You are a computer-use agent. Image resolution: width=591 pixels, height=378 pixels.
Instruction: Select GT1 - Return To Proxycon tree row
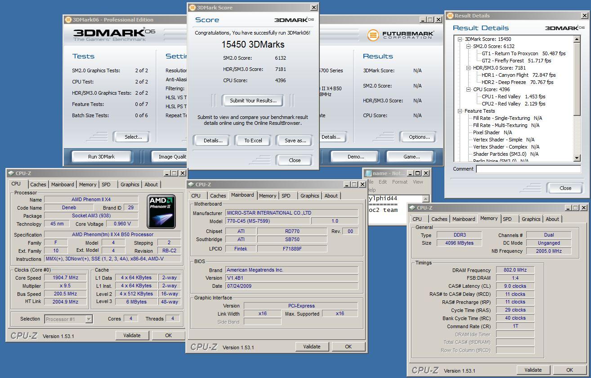point(524,53)
